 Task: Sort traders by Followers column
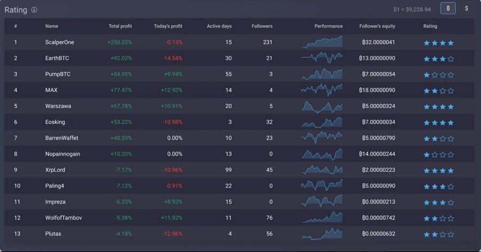tap(262, 26)
